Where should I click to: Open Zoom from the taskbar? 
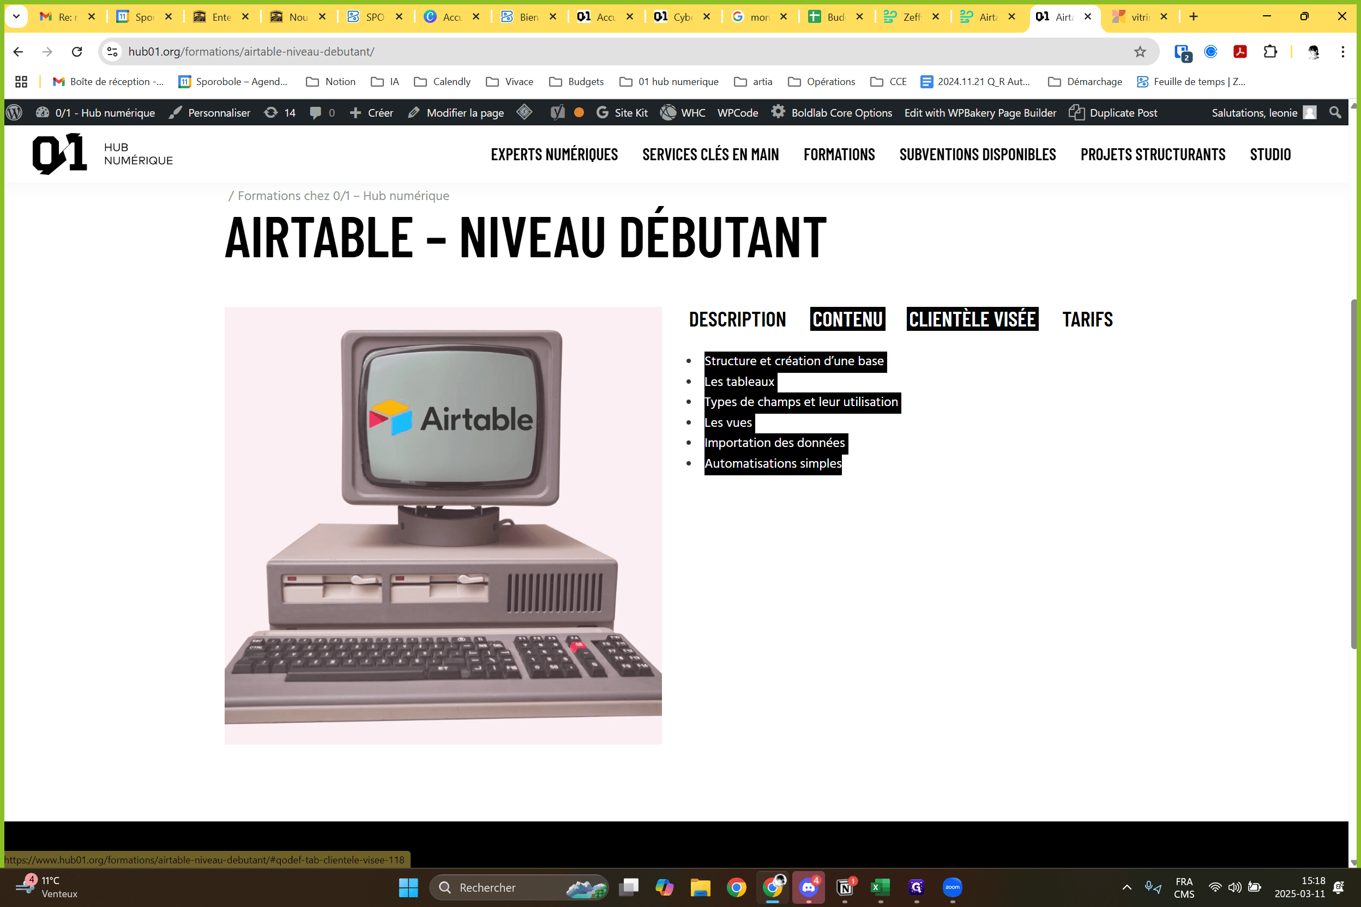click(x=953, y=887)
